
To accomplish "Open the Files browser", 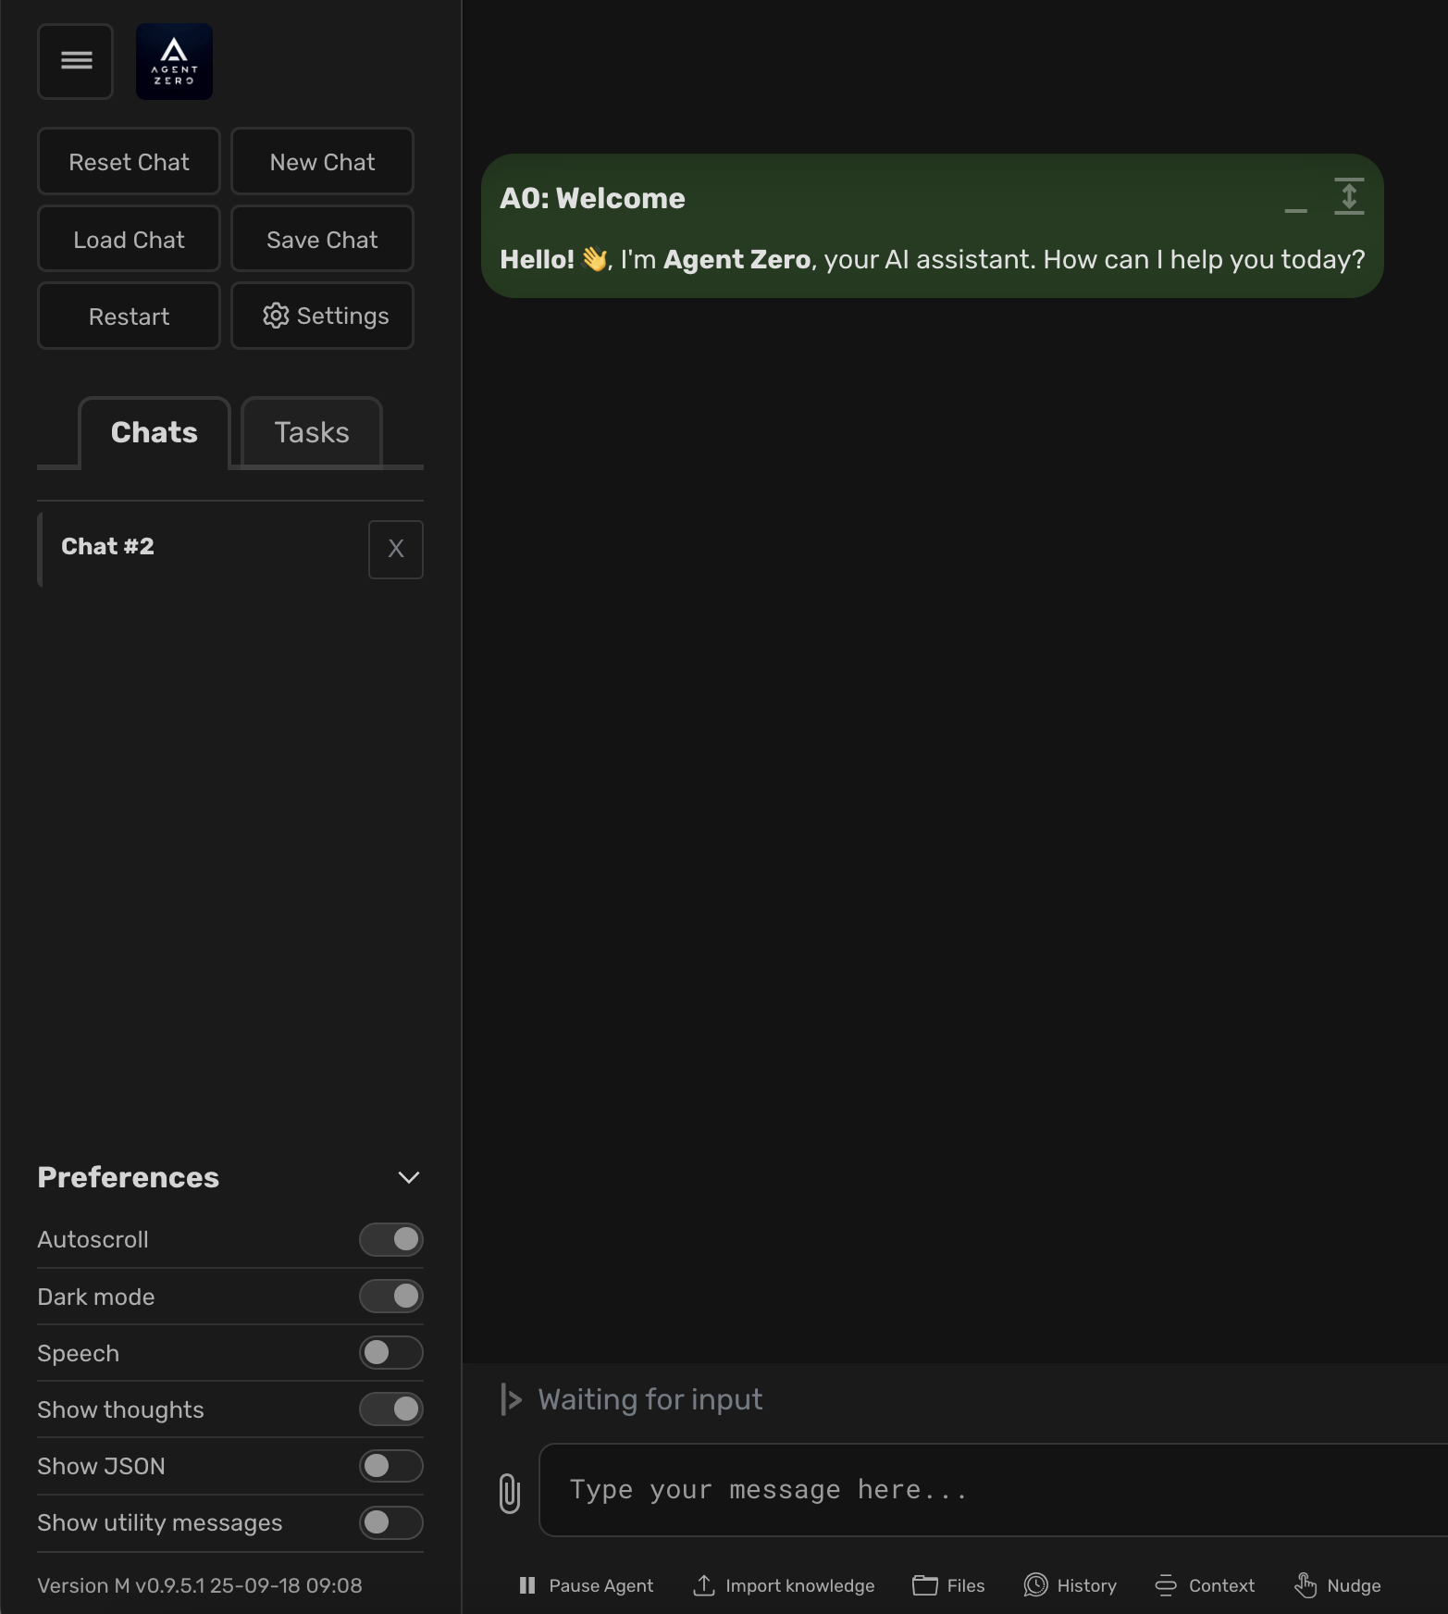I will (x=948, y=1585).
